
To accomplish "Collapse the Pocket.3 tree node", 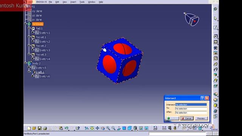I will click(29, 54).
